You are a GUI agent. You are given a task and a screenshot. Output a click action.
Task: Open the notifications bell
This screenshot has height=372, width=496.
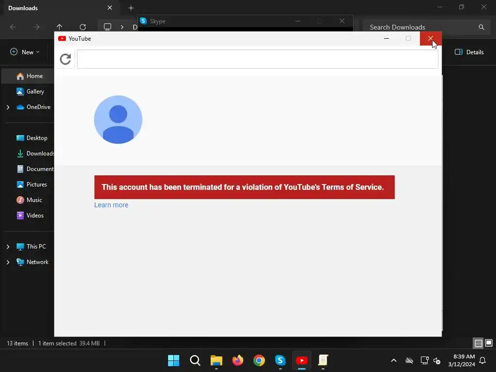482,360
